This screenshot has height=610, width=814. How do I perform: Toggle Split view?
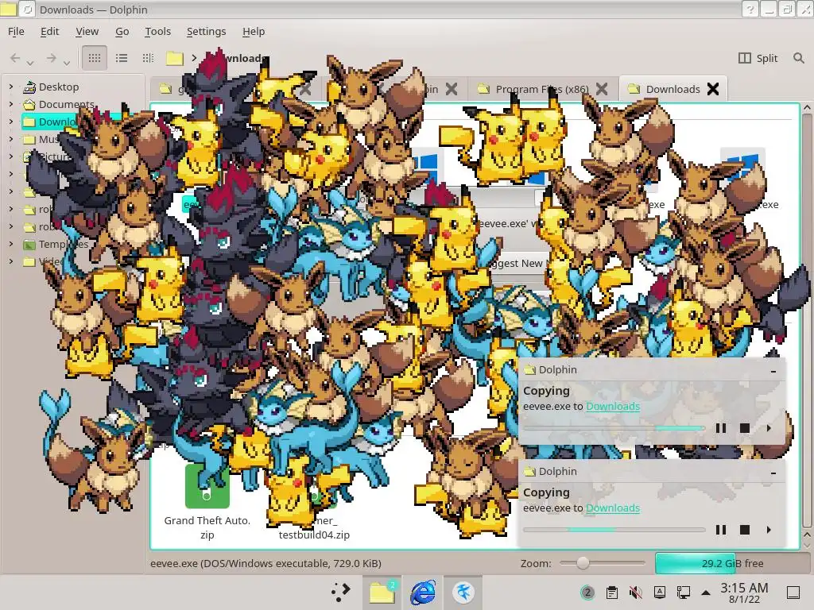click(758, 58)
